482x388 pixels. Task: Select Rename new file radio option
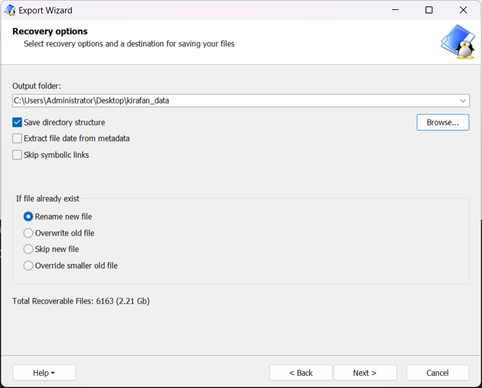tap(29, 217)
